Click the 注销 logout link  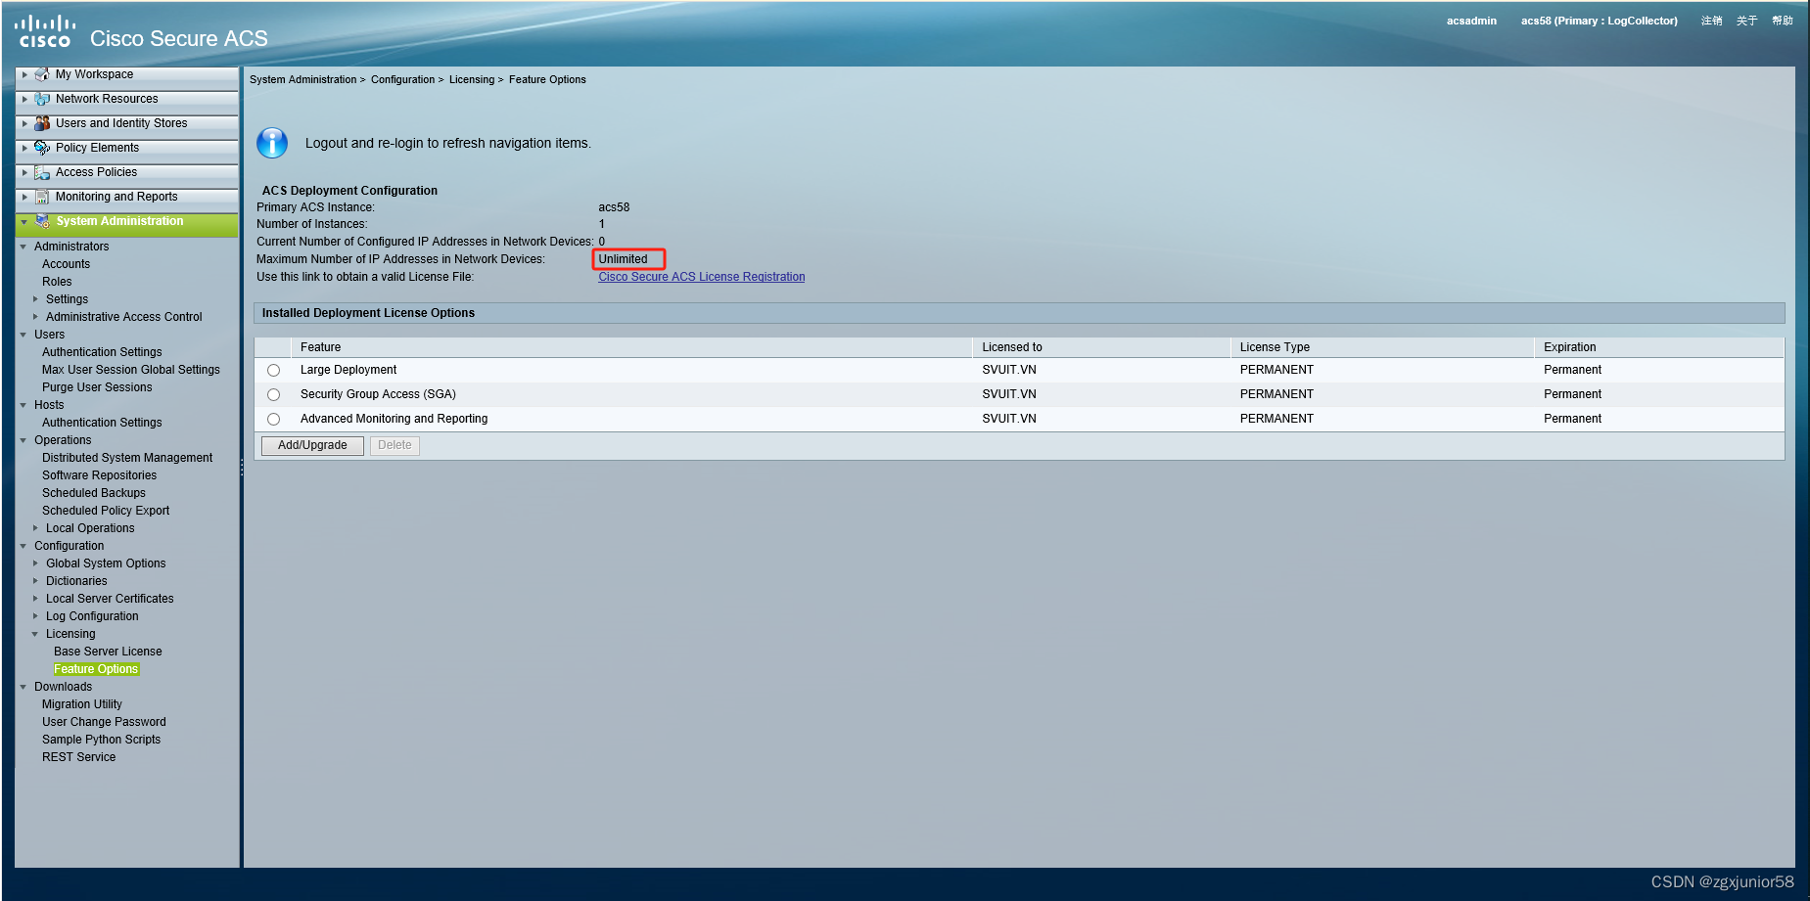point(1711,21)
